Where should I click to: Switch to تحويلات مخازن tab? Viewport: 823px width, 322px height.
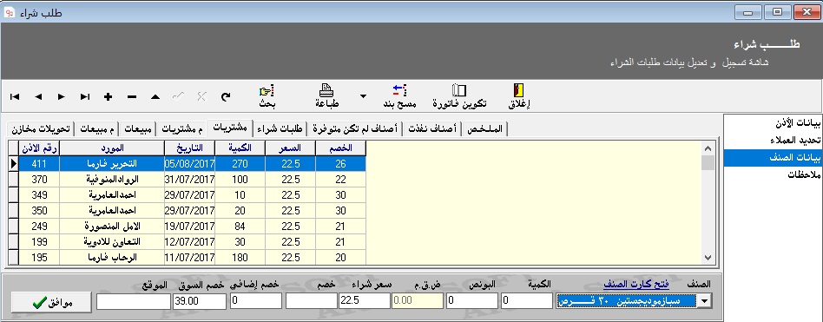click(x=41, y=128)
